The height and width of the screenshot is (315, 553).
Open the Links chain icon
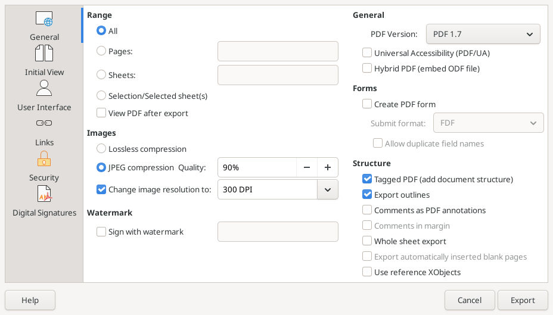44,123
